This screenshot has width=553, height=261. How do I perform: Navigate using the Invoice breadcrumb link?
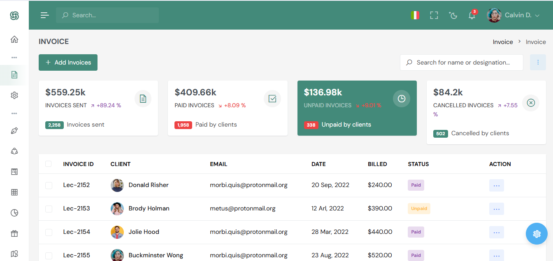pyautogui.click(x=502, y=42)
